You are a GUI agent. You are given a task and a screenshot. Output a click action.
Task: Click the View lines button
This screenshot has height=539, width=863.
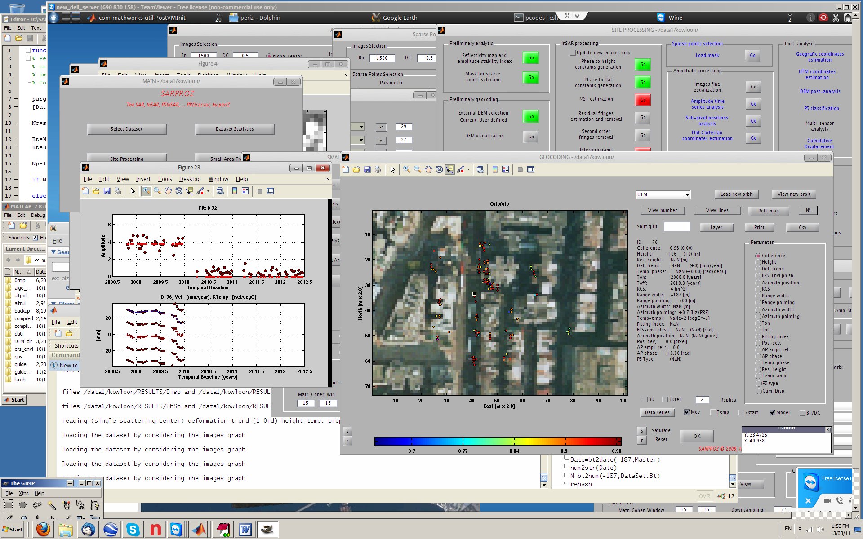pyautogui.click(x=717, y=211)
